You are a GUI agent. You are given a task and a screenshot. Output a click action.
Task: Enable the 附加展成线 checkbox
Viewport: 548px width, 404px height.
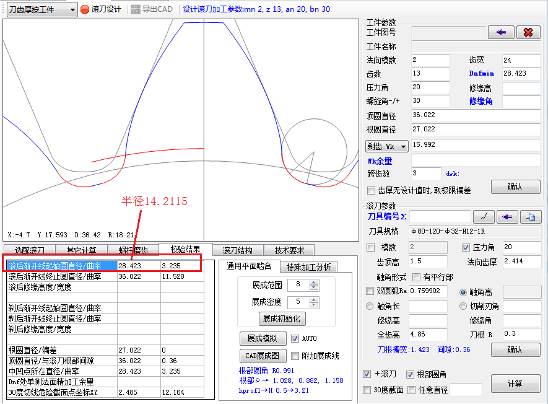(x=295, y=356)
